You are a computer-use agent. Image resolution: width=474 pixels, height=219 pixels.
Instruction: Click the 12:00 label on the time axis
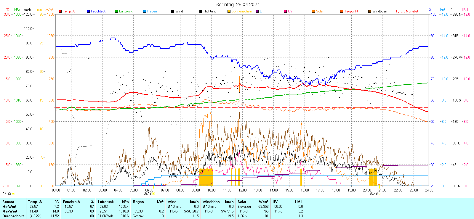(243, 190)
